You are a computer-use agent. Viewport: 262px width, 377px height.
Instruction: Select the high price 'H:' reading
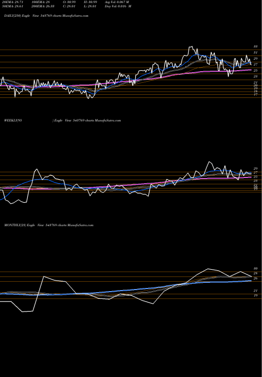coord(91,2)
